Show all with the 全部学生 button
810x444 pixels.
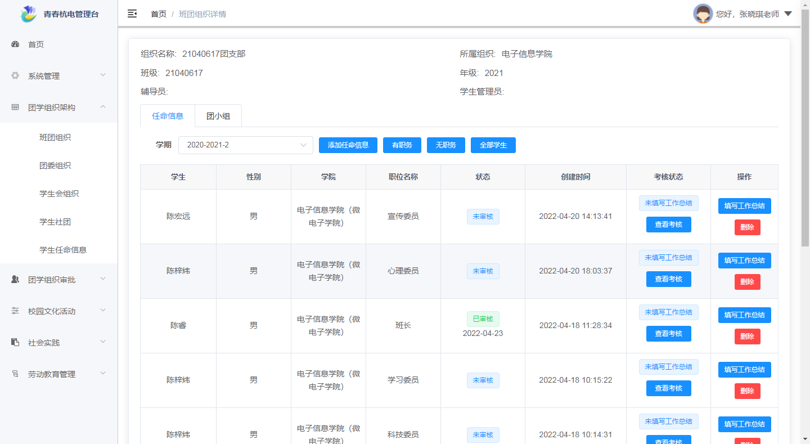(493, 145)
